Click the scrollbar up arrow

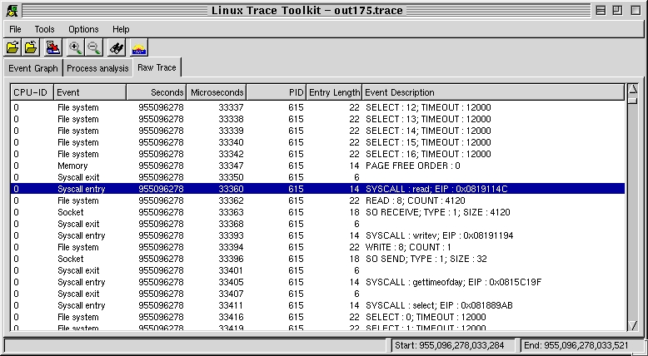coord(633,90)
